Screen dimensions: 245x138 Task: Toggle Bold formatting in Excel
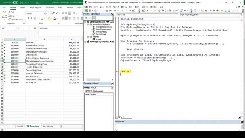coord(28,18)
